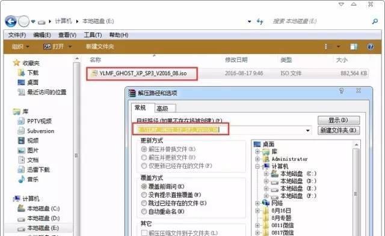
Task: Expand 本地磁盘 (D:) in dialog tree
Action: click(266, 181)
